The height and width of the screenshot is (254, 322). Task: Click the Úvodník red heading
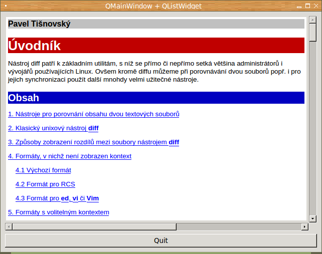click(156, 46)
